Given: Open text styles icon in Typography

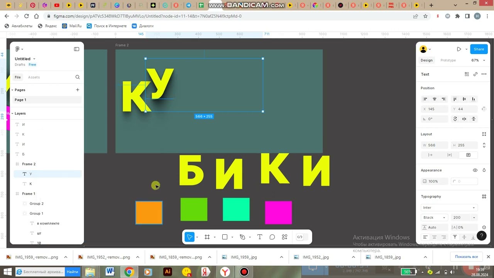Looking at the screenshot, I should click(484, 197).
